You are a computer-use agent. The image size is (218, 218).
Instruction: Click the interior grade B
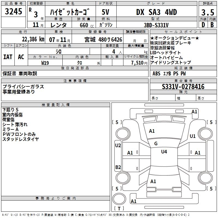tap(212, 25)
